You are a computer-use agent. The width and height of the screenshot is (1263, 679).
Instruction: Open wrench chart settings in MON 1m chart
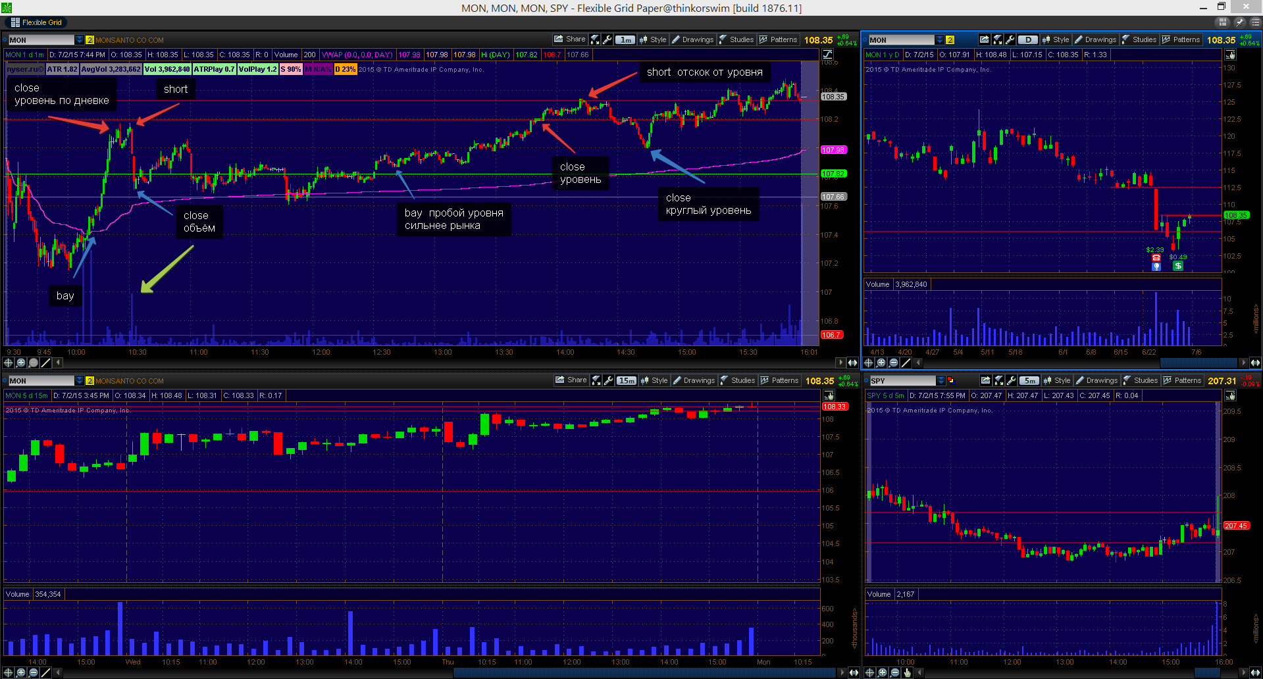click(607, 39)
